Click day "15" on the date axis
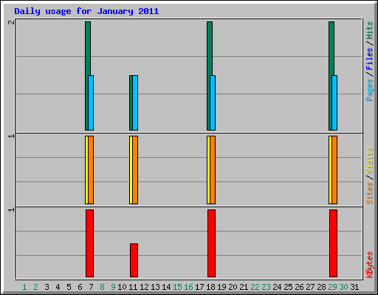Viewport: 378px width, 295px height. point(177,287)
